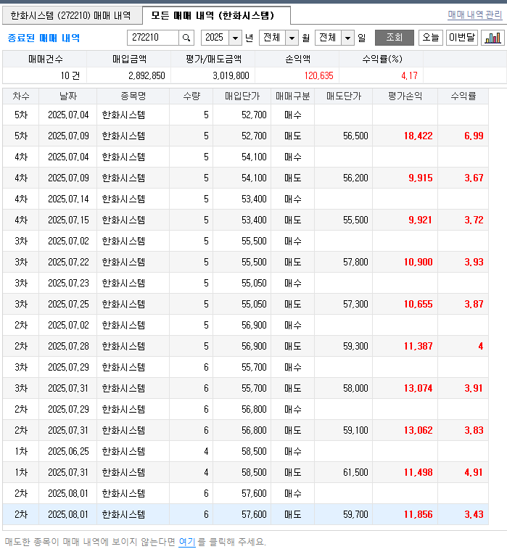Click the profit value 10,655
The height and width of the screenshot is (549, 507).
click(418, 304)
